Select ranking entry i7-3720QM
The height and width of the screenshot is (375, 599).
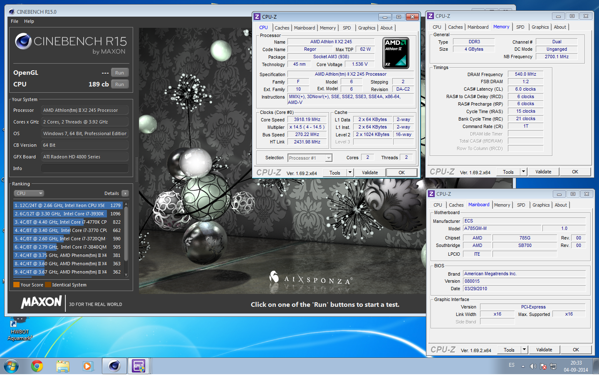pos(68,239)
